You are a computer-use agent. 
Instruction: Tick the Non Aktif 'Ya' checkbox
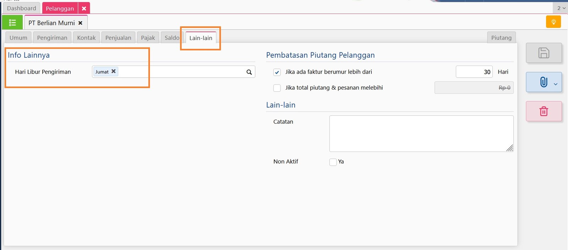pyautogui.click(x=333, y=162)
